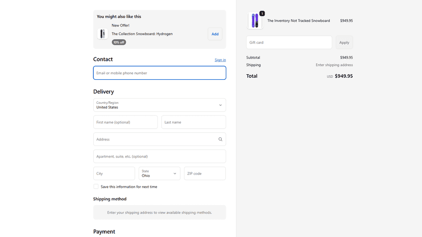Click the Sign in link
The width and height of the screenshot is (422, 237).
(220, 60)
